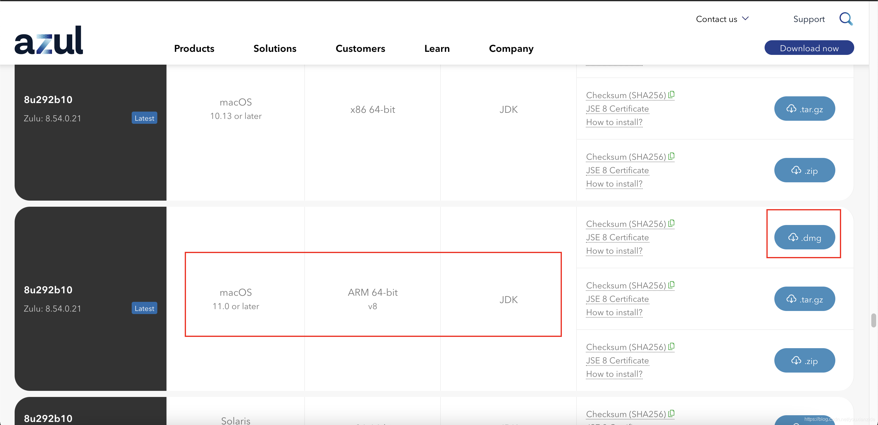Open the Company menu

click(511, 48)
